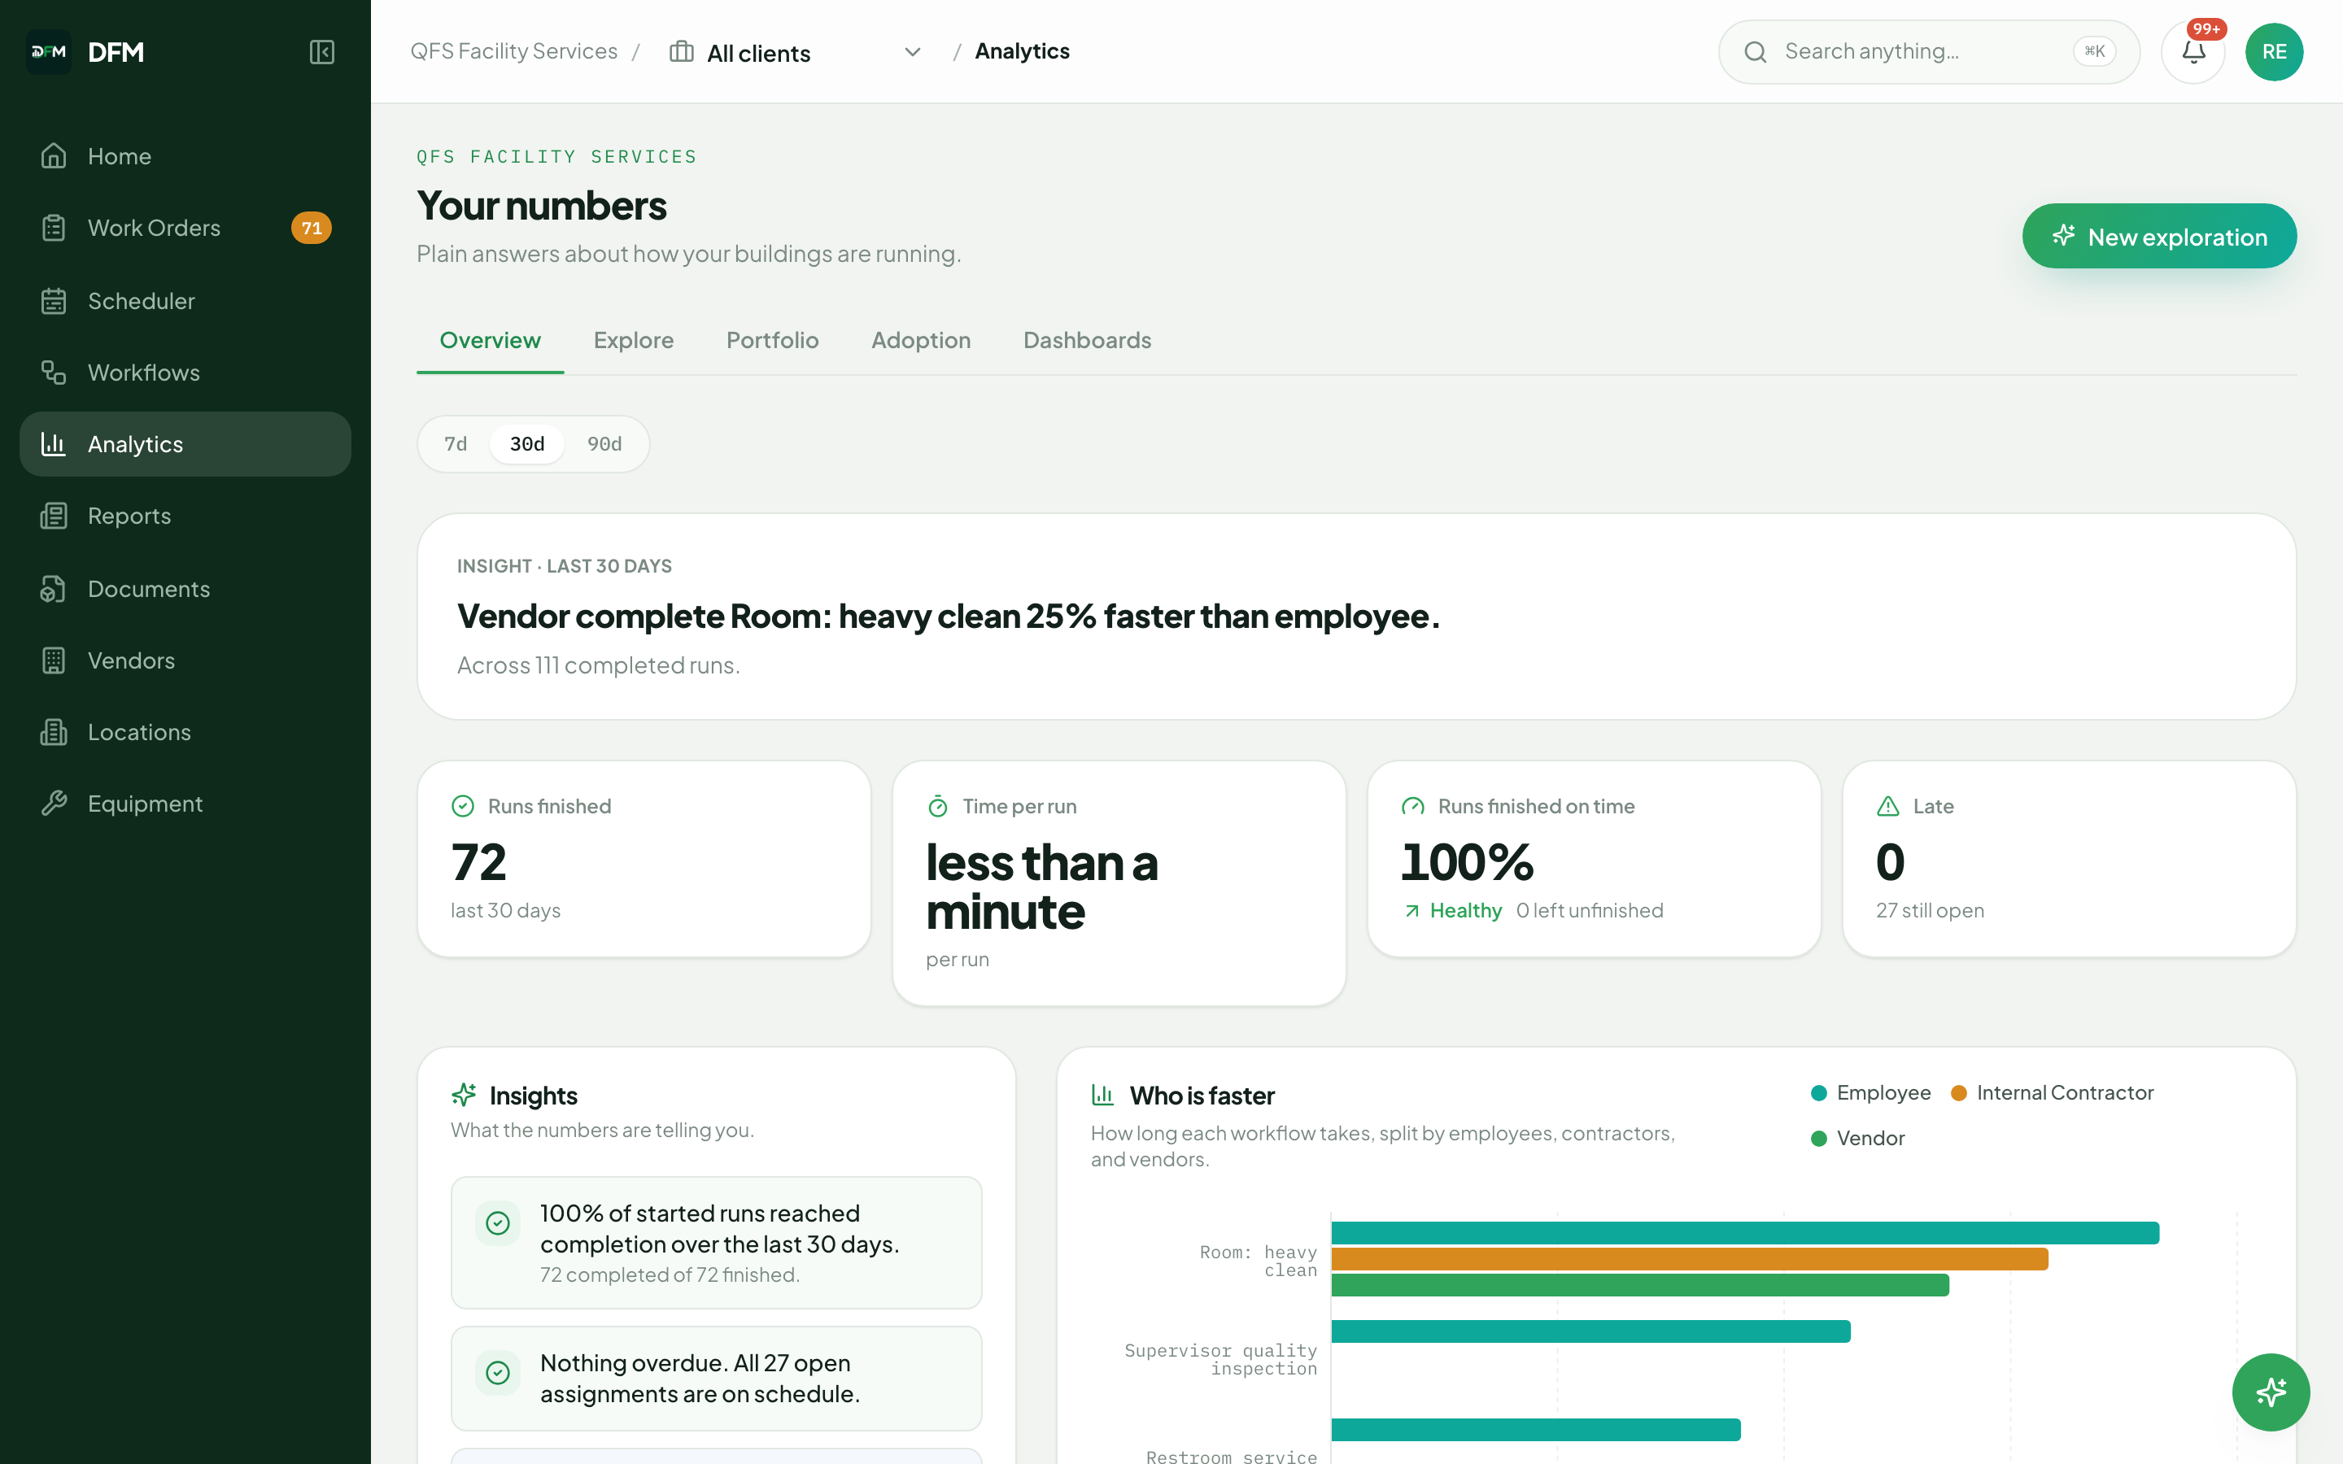Open the RE user avatar menu
This screenshot has height=1464, width=2343.
point(2275,52)
